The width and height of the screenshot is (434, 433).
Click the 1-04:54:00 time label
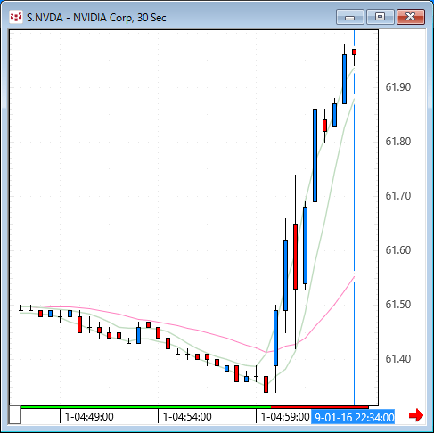click(x=187, y=417)
